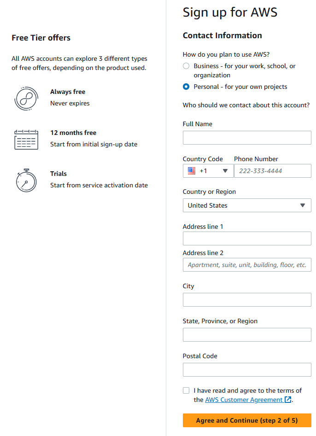
Task: Click into Address line 1 field
Action: click(x=247, y=238)
